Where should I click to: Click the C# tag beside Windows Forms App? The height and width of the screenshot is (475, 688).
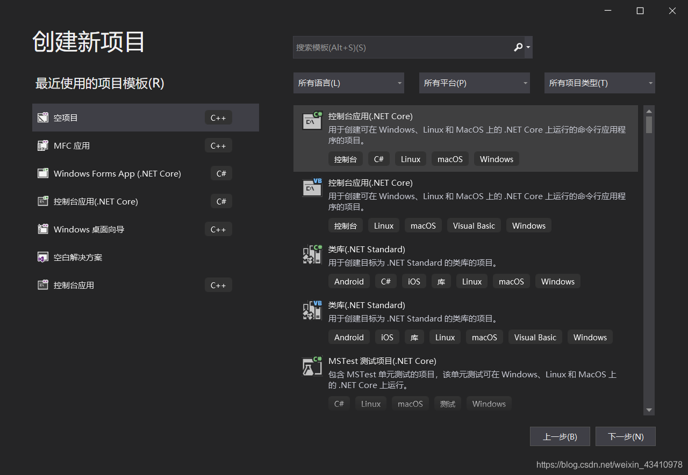coord(221,173)
